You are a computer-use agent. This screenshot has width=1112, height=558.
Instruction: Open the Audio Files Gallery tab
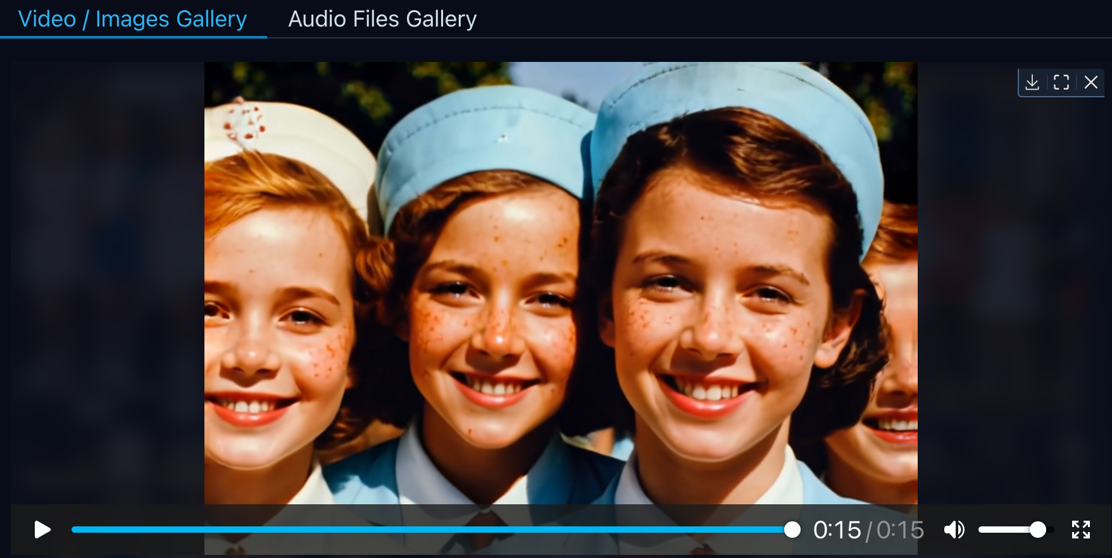point(382,19)
